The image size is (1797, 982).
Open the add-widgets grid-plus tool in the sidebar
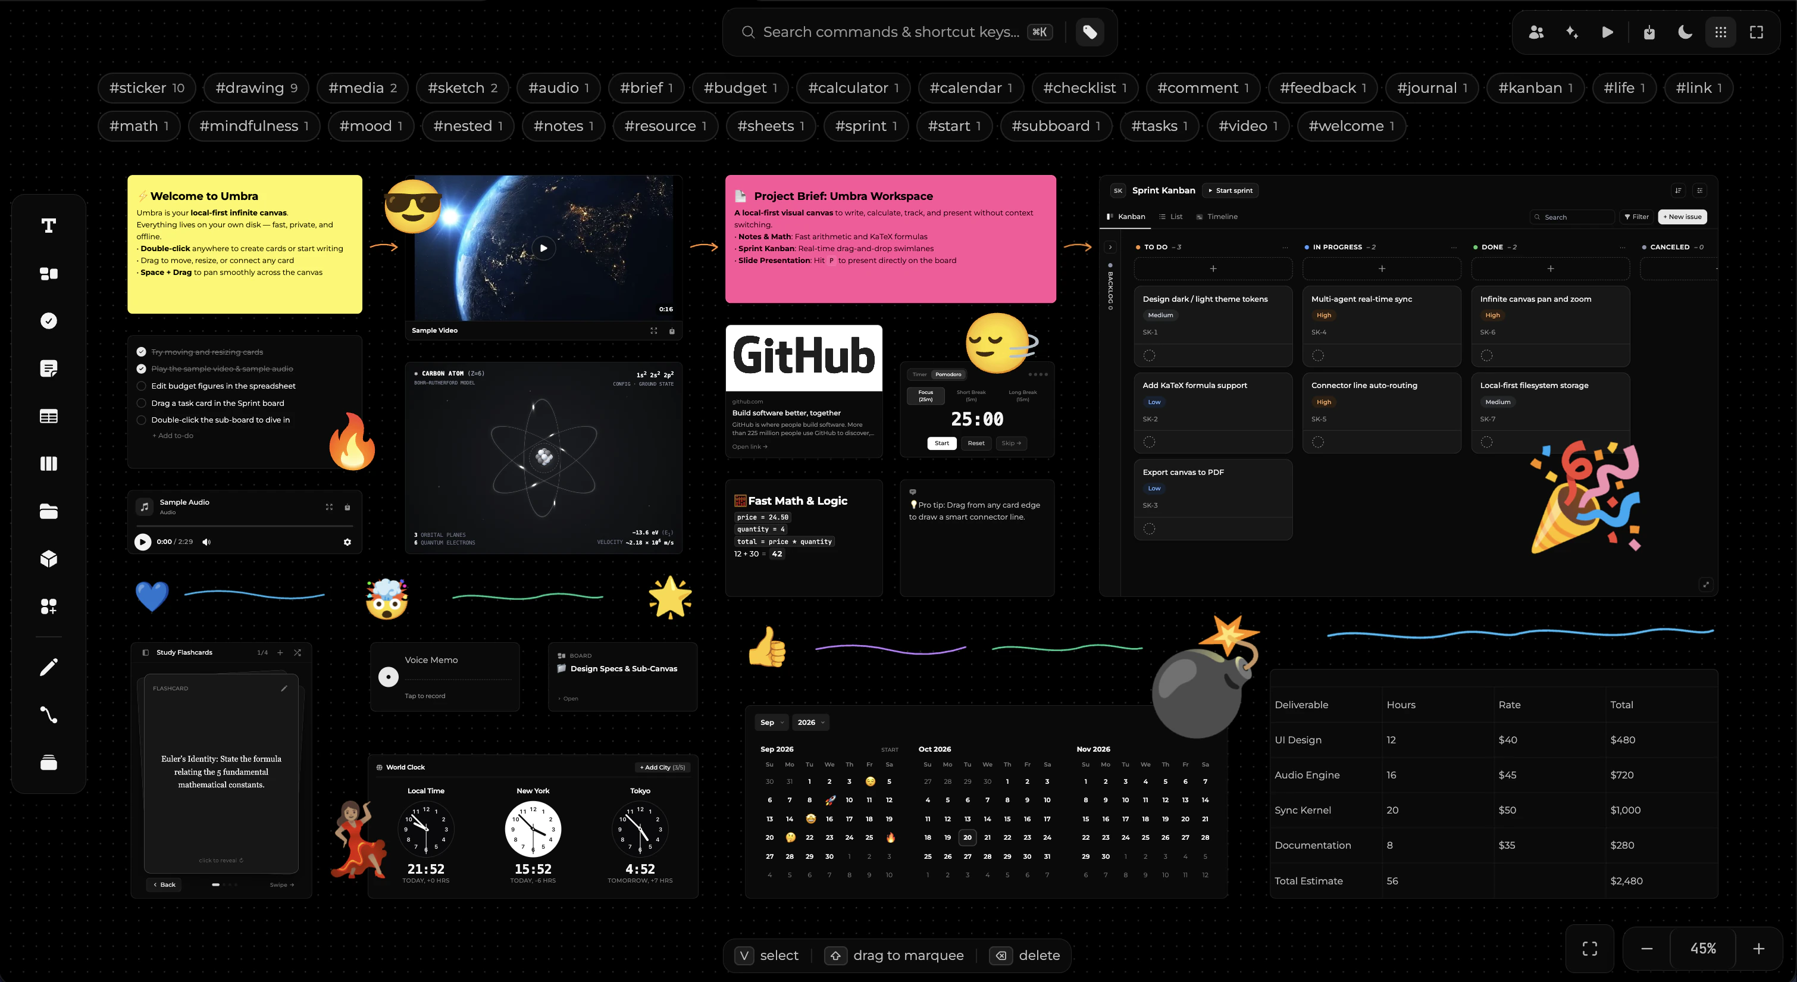tap(48, 606)
